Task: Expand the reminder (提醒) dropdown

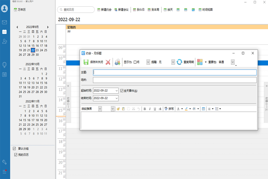Action: point(173,62)
